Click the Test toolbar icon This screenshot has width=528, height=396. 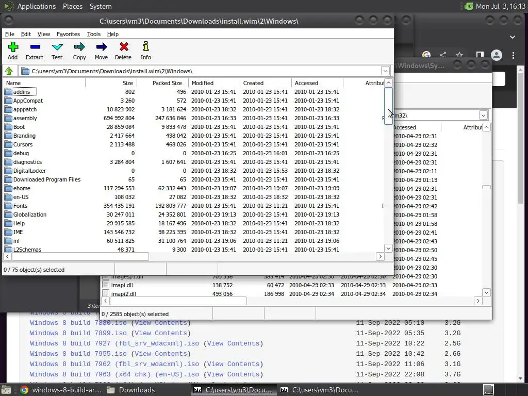coord(57,47)
